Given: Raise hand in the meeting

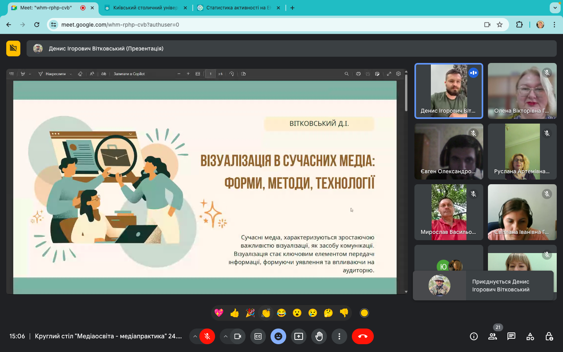Looking at the screenshot, I should [x=319, y=336].
